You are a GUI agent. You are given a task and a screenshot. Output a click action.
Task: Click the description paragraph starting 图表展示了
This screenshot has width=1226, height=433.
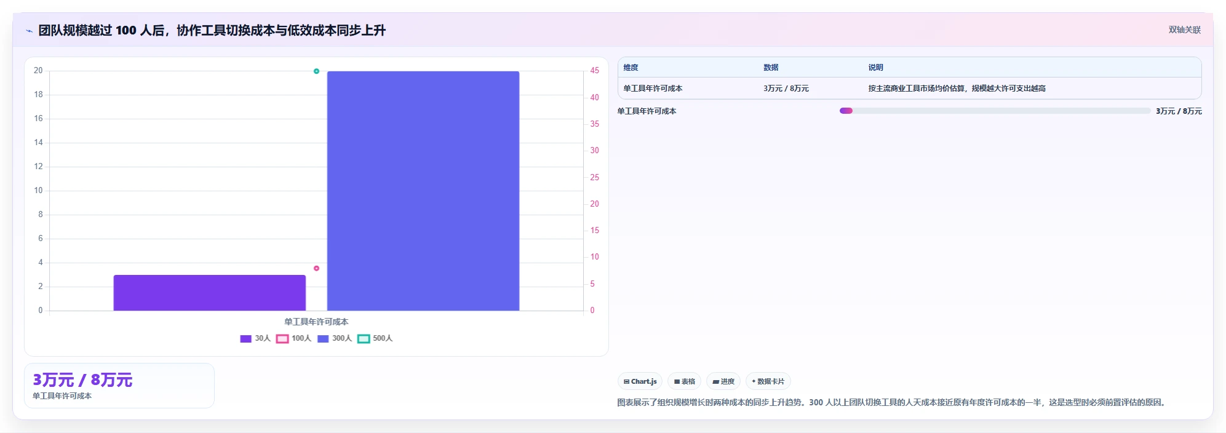tap(893, 402)
